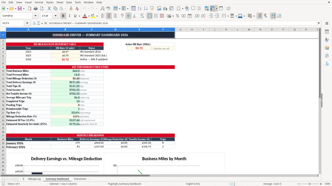The height and width of the screenshot is (186, 332).
Task: Define the print area
Action: tap(207, 9)
